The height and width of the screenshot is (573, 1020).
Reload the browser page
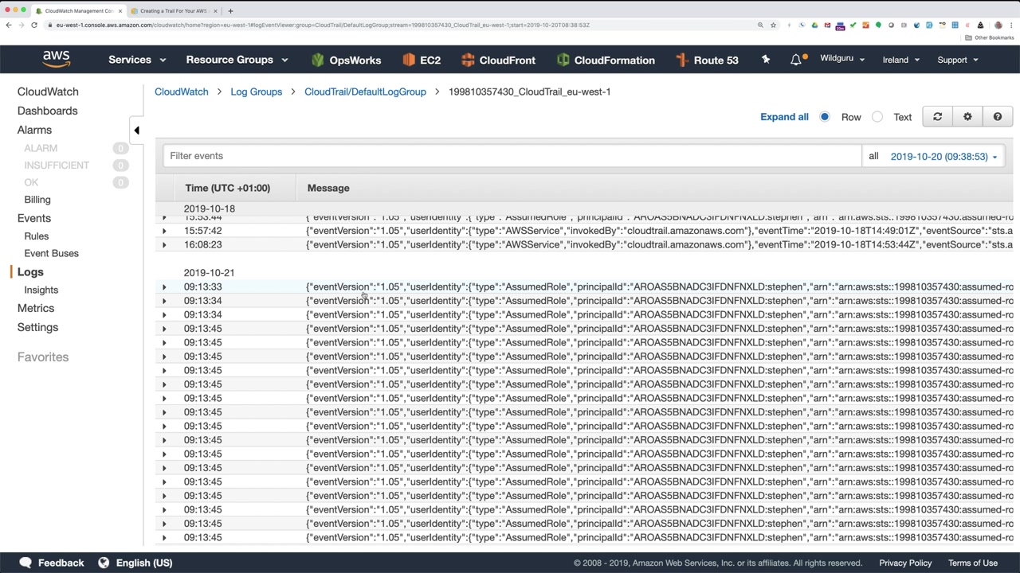click(34, 25)
